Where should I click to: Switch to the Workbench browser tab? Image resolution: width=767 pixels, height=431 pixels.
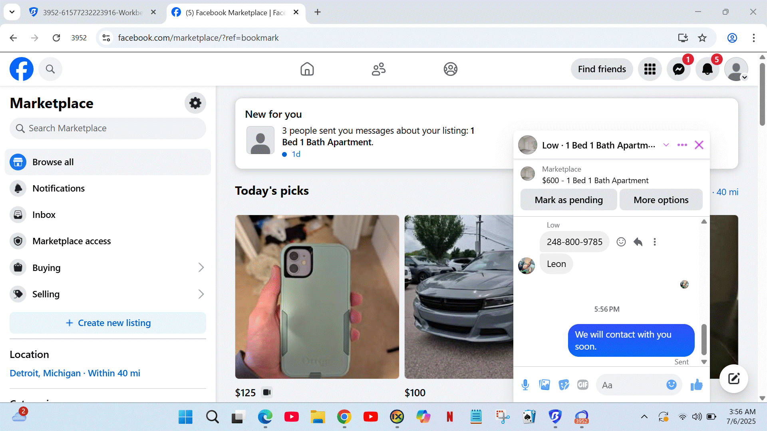(93, 12)
